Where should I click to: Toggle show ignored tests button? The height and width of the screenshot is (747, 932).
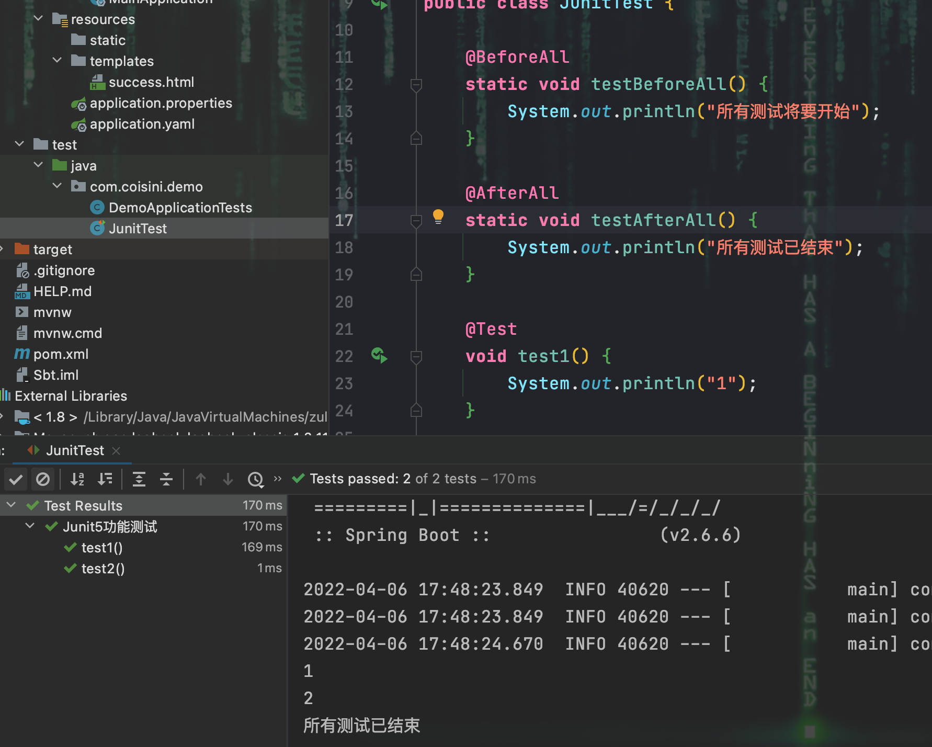[x=43, y=479]
